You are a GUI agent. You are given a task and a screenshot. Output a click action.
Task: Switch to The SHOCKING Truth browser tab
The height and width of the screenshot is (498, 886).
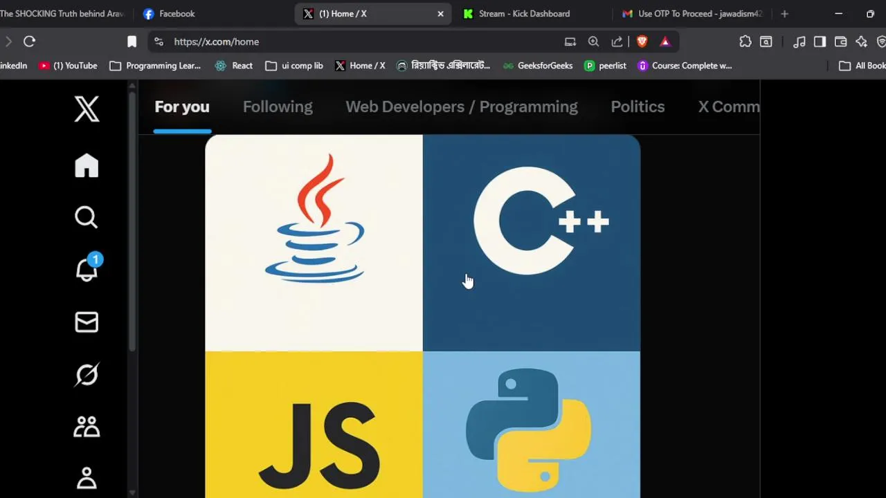click(64, 14)
